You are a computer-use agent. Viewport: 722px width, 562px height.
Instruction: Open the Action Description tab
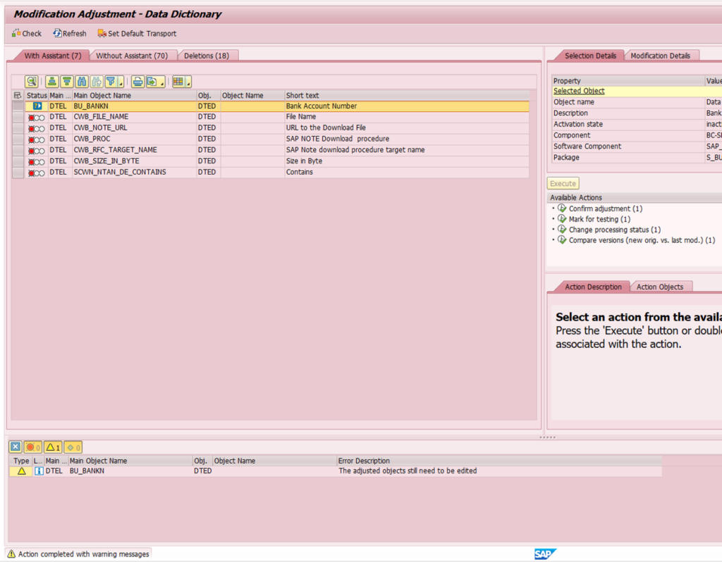(592, 287)
